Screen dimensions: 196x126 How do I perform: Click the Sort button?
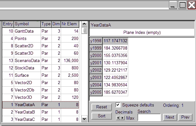101,116
